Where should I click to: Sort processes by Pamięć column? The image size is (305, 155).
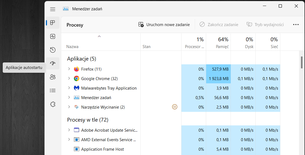click(x=218, y=43)
